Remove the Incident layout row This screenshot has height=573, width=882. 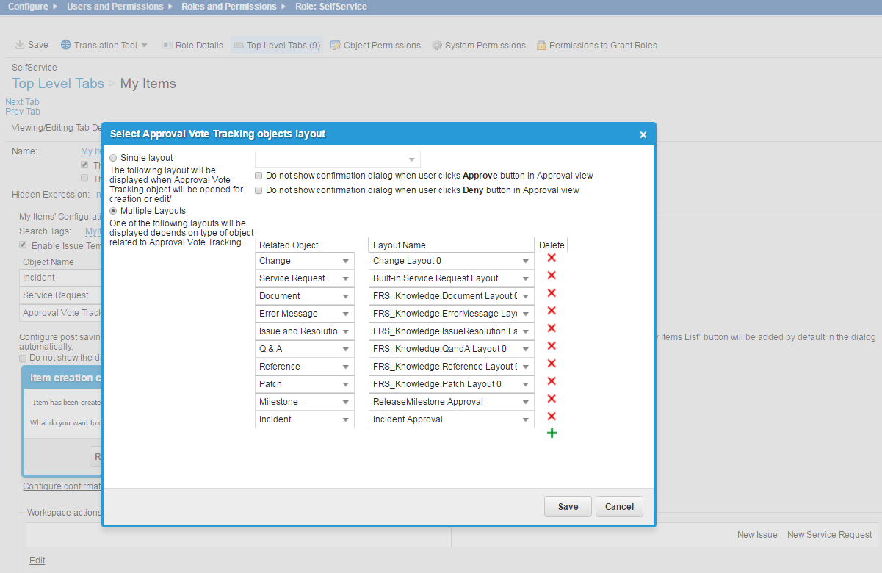click(x=552, y=417)
